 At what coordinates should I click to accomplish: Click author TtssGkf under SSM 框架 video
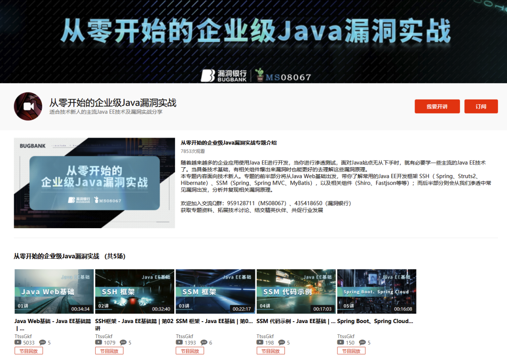point(184,336)
